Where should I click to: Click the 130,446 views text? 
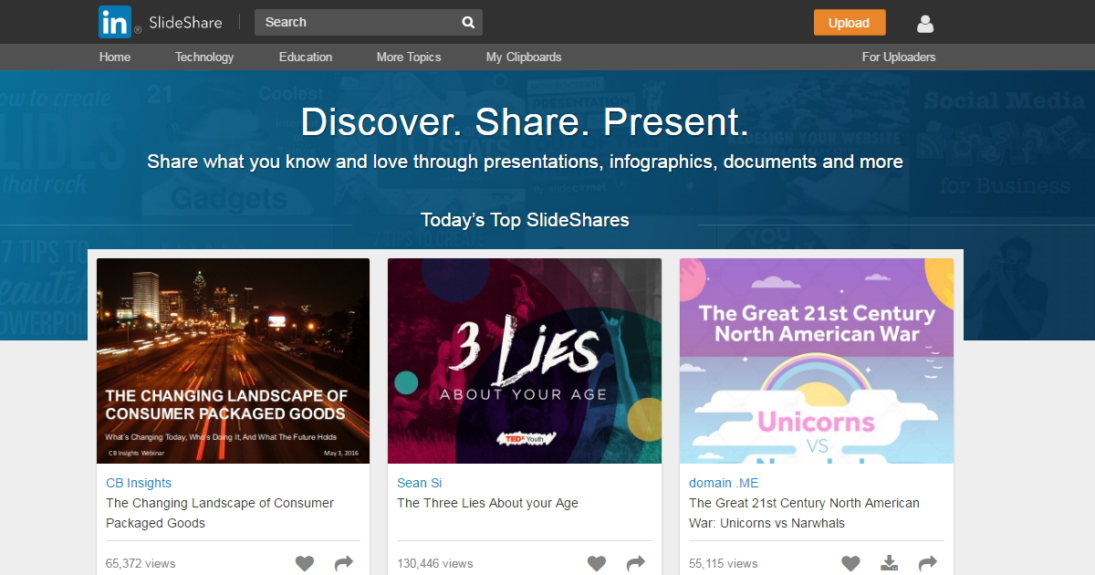coord(435,563)
